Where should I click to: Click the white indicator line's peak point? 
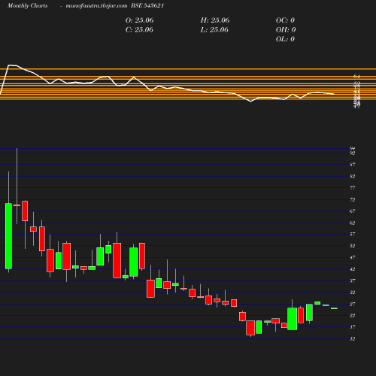tap(9, 65)
